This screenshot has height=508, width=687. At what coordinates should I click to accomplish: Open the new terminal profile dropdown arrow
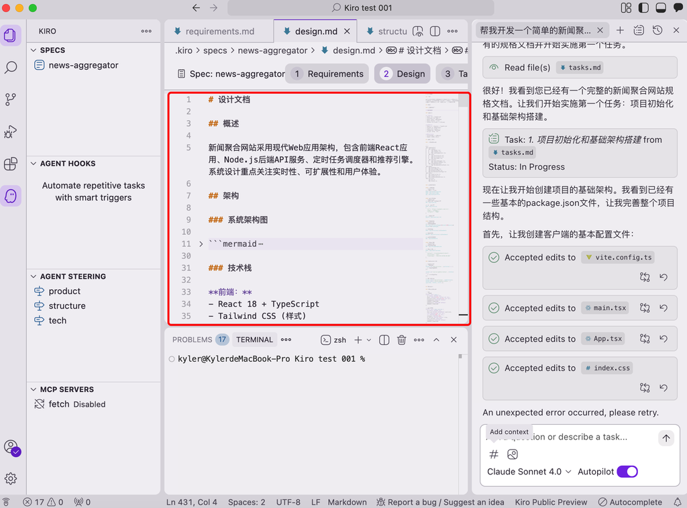click(x=369, y=340)
